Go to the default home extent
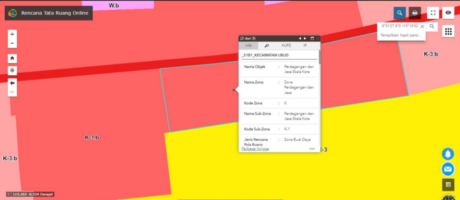Viewport: 460px width, 200px height. (x=12, y=58)
